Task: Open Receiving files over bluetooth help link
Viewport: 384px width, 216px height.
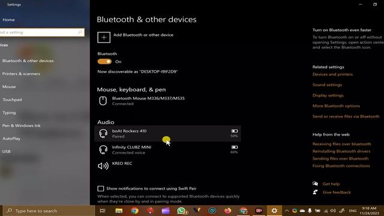Action: (x=341, y=144)
